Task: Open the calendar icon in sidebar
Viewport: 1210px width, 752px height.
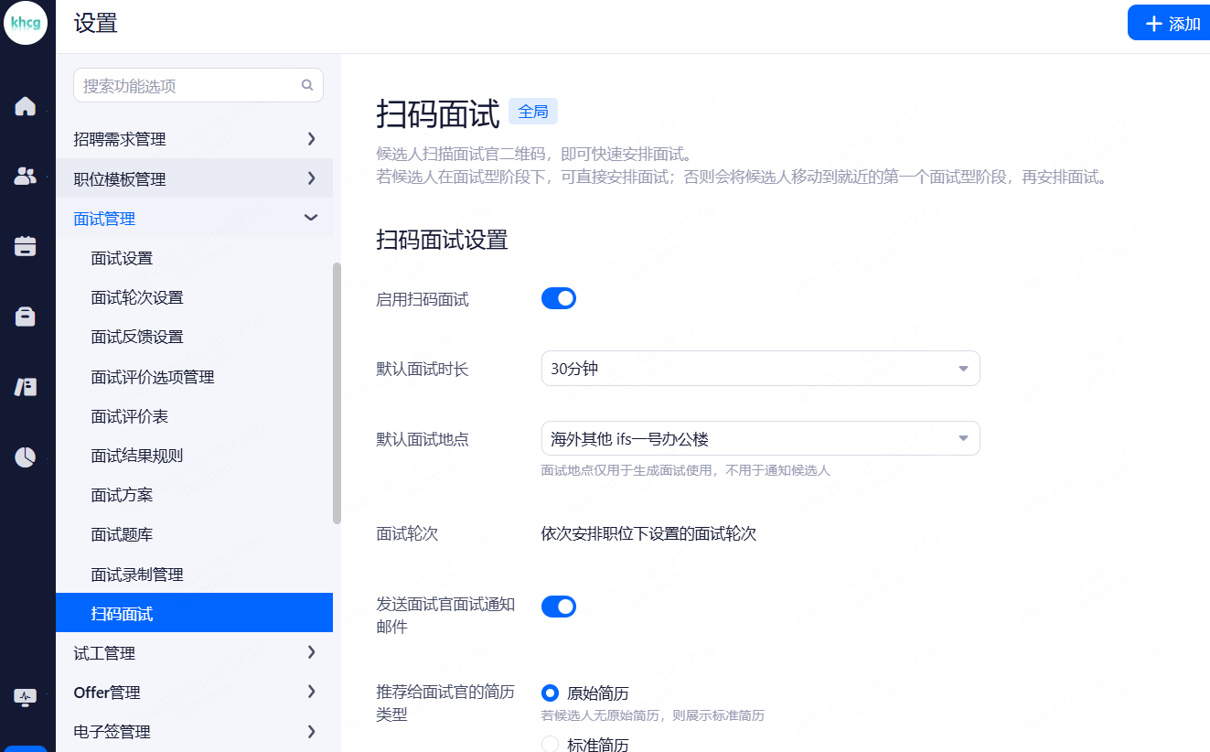Action: tap(26, 246)
